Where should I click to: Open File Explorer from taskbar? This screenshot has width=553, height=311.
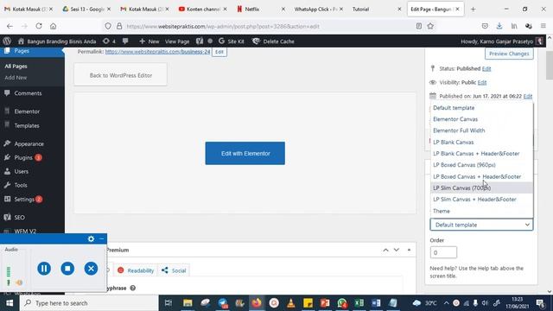[x=188, y=303]
